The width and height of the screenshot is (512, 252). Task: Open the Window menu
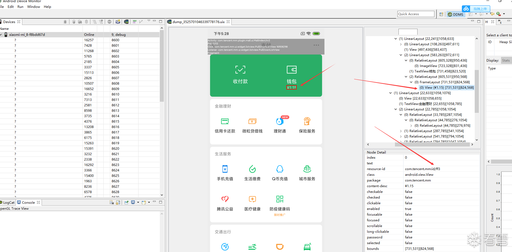34,7
